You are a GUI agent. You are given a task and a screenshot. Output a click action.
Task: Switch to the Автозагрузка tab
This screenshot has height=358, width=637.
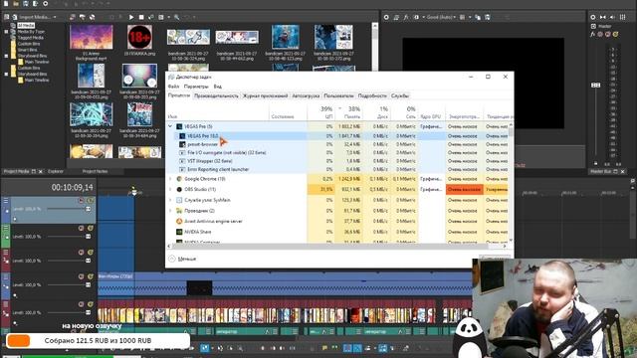[x=306, y=95]
